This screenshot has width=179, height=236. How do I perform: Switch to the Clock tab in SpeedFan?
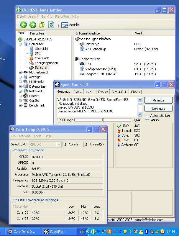point(78,92)
